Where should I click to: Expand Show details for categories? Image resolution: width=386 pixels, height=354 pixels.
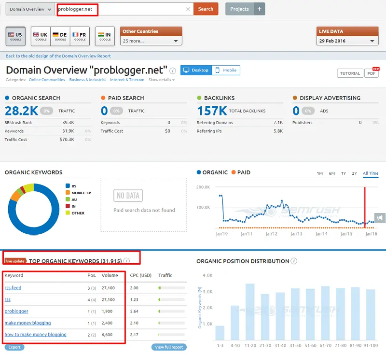point(162,80)
